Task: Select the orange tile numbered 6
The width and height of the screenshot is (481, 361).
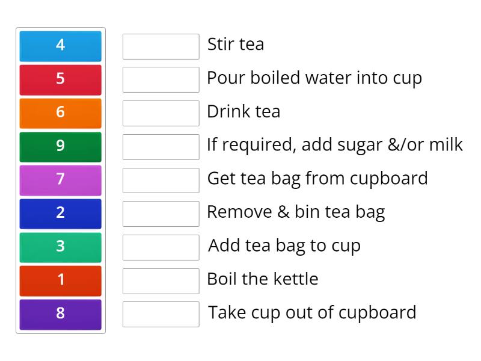Action: tap(60, 113)
